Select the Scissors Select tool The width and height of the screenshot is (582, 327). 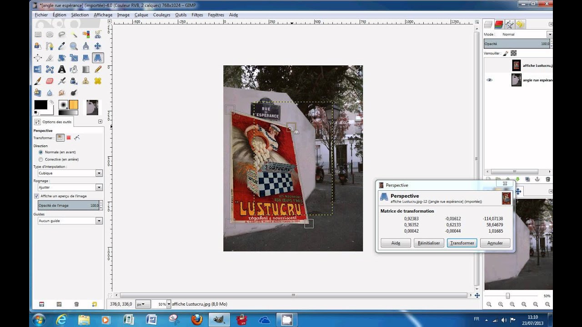point(97,34)
